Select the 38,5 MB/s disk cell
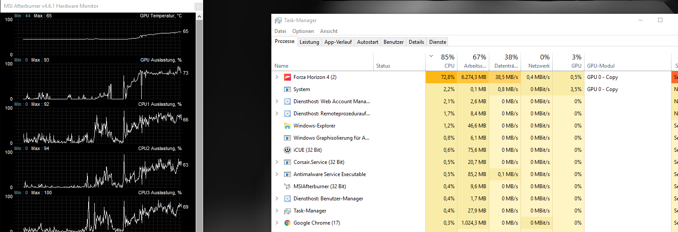The image size is (678, 232). 505,77
